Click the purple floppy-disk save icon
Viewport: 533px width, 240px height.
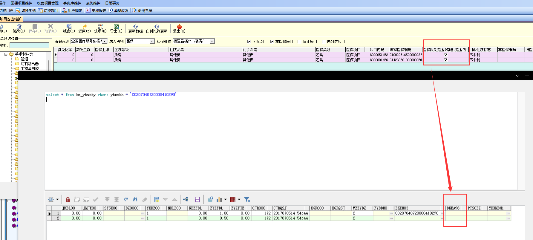tap(197, 199)
